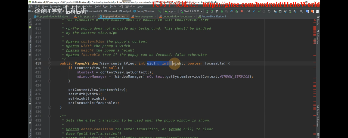Viewport: 348px width, 138px height.
Task: Click the Profile app gauge icon
Action: tap(232, 11)
